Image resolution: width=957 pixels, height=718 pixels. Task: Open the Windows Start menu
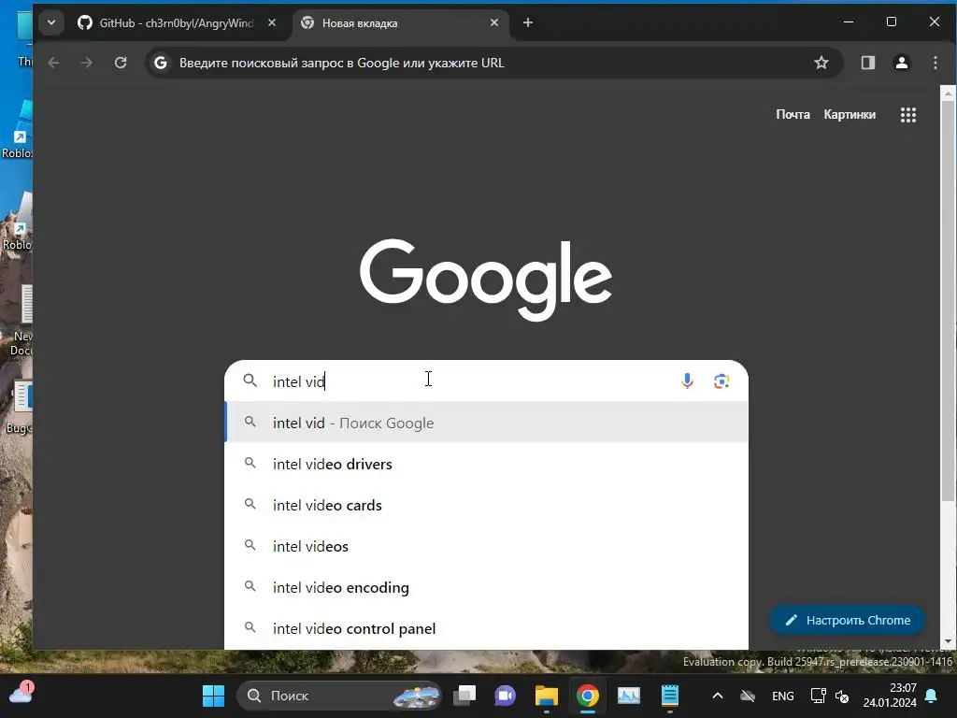(x=214, y=696)
